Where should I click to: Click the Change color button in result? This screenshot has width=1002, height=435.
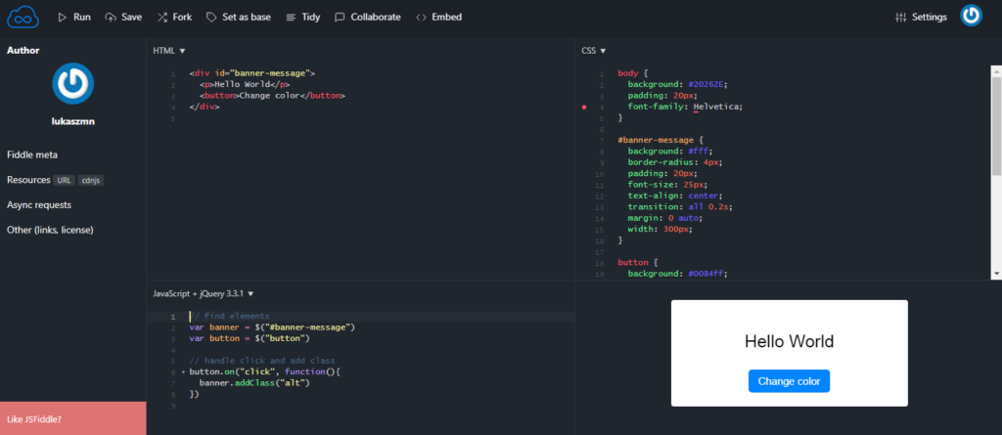click(789, 381)
